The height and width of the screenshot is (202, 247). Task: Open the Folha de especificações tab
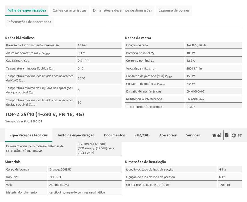click(27, 10)
